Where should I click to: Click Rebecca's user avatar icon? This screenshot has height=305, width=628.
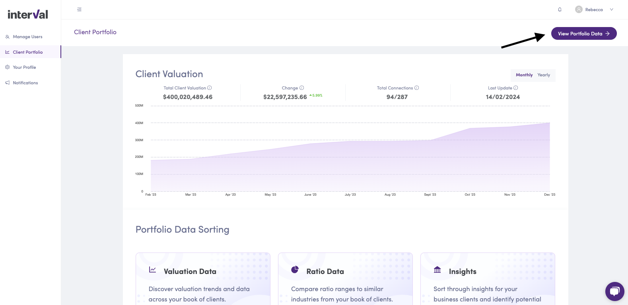[579, 10]
